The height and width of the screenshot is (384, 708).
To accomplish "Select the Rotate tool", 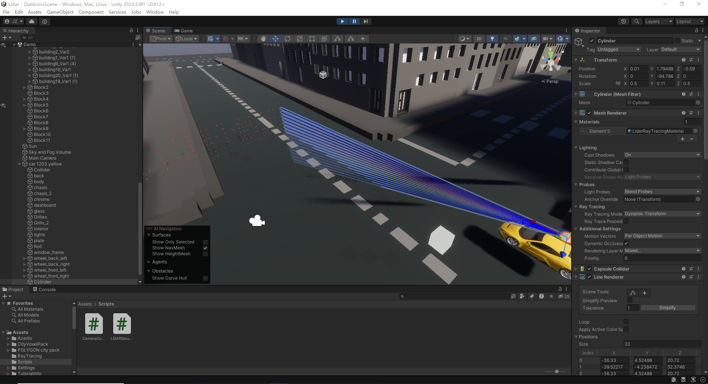I will [288, 39].
